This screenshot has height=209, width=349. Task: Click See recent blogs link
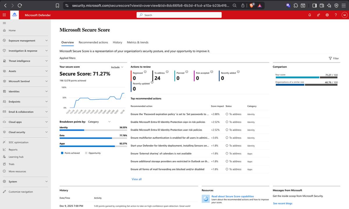pos(283,203)
